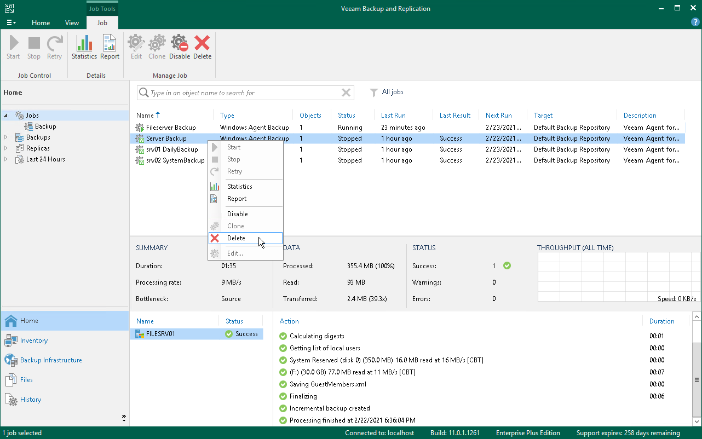Click the Report icon in the ribbon
Screen dimensions: 702x439
[110, 47]
